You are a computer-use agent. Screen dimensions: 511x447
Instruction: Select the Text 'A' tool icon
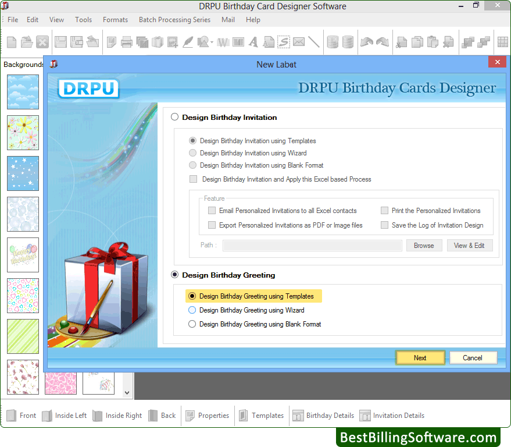(253, 42)
